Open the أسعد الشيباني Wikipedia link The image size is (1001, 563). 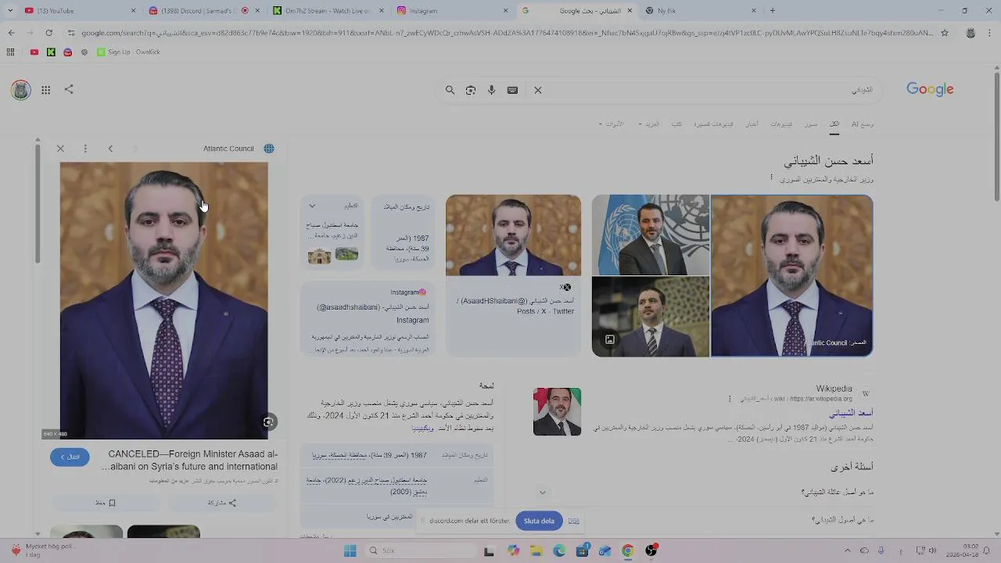pos(851,413)
